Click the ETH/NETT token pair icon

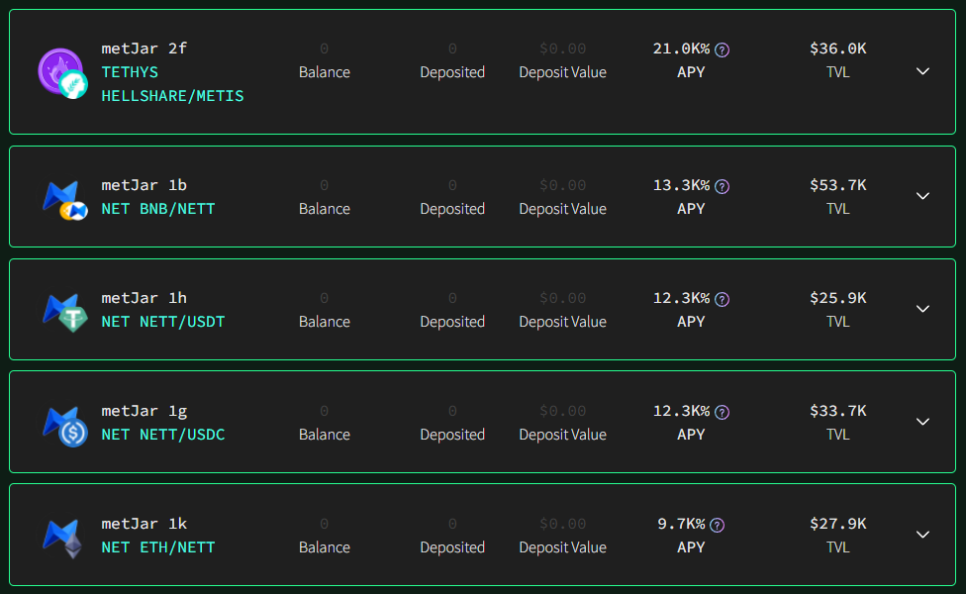[62, 539]
